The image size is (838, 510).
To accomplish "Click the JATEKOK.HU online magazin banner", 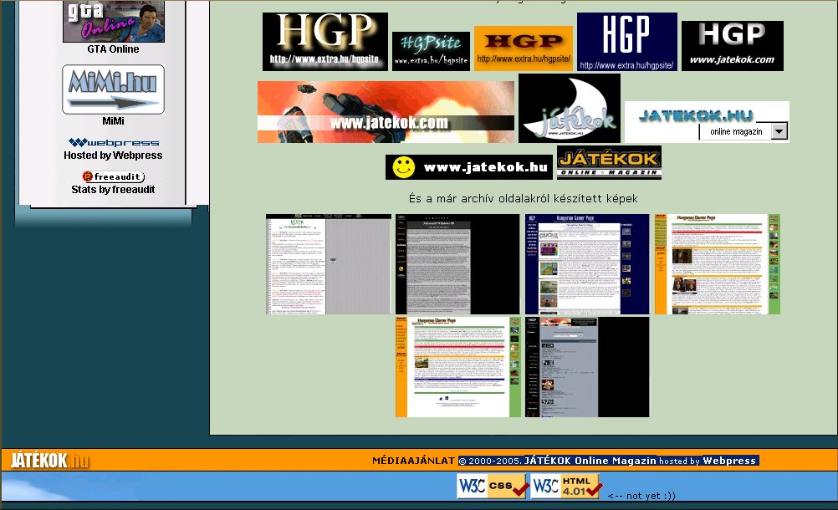I will point(707,122).
